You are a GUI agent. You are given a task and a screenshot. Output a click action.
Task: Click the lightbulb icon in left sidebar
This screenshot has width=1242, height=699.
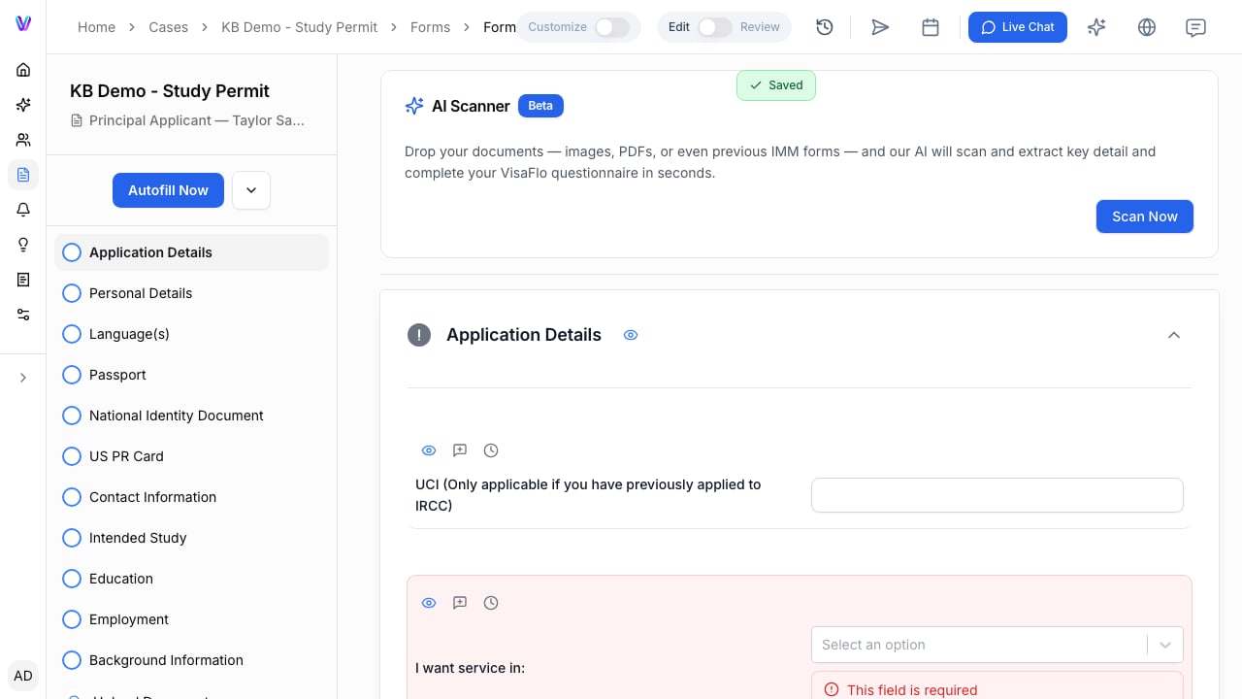[23, 245]
